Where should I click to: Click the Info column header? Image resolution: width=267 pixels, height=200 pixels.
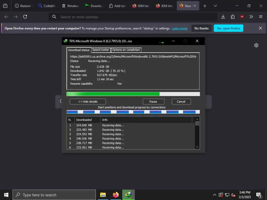[146, 120]
